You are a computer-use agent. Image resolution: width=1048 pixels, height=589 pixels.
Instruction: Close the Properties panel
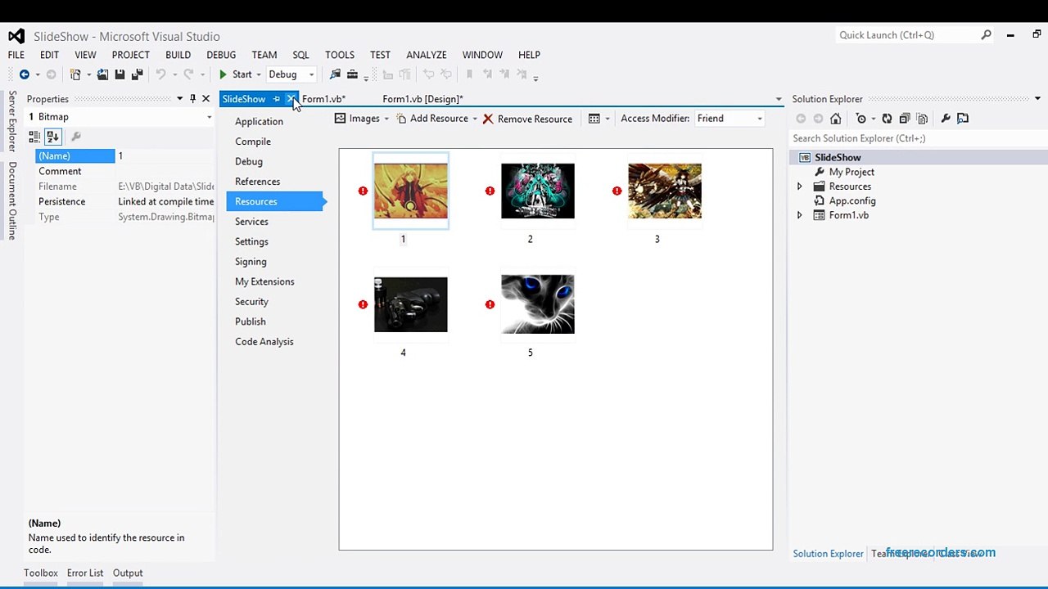(206, 99)
